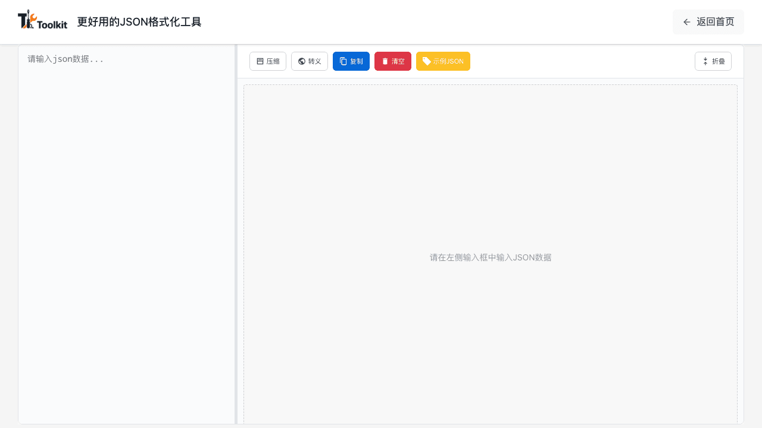Click the collapse arrows icon on 折叠 button
The width and height of the screenshot is (762, 428).
tap(705, 61)
